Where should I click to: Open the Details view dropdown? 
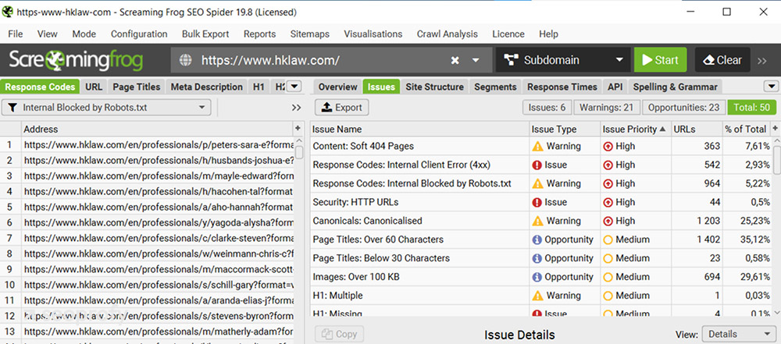pyautogui.click(x=739, y=334)
